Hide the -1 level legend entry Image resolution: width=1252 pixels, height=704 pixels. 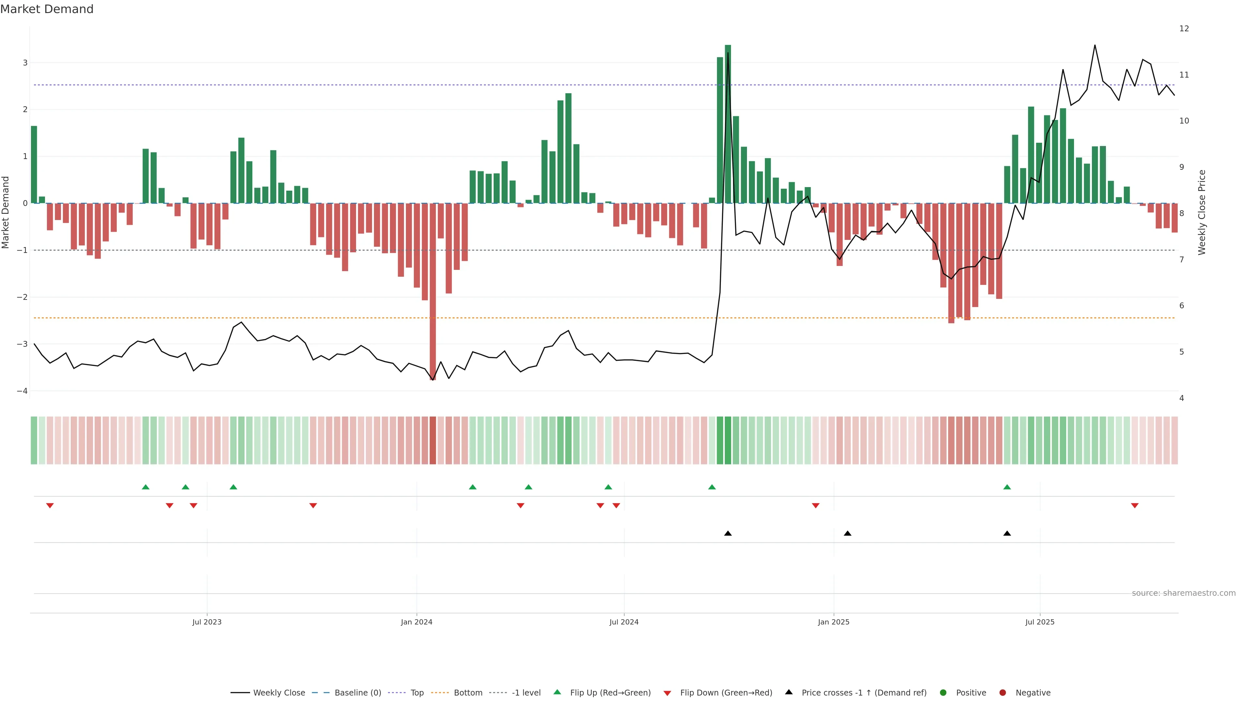(526, 692)
